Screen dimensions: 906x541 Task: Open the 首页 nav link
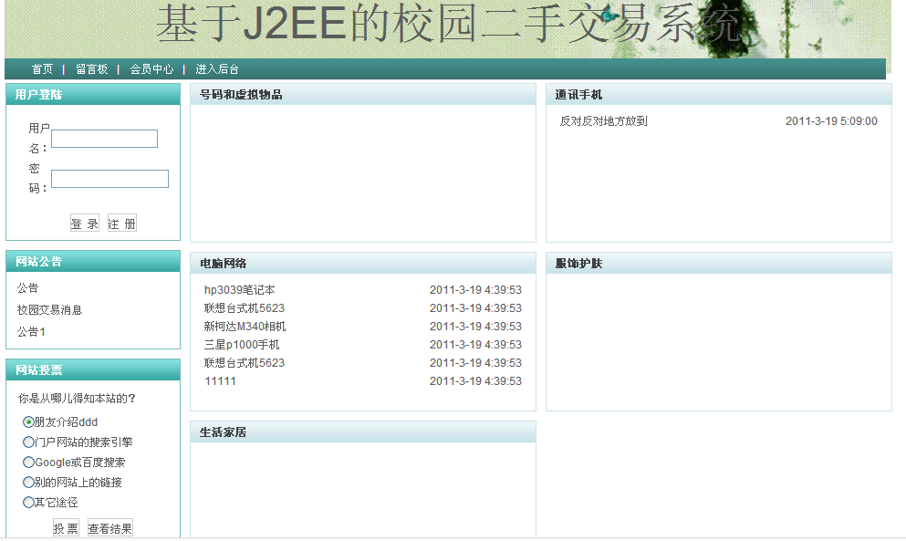pyautogui.click(x=42, y=69)
